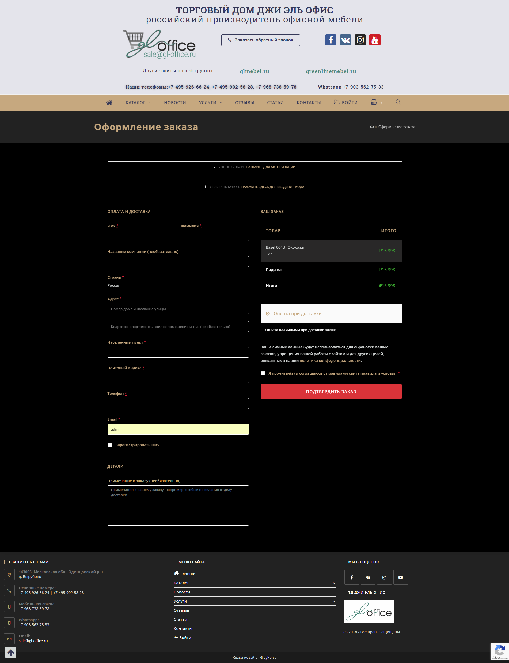This screenshot has width=509, height=663.
Task: Open the Instagram page from header icons
Action: coord(360,40)
